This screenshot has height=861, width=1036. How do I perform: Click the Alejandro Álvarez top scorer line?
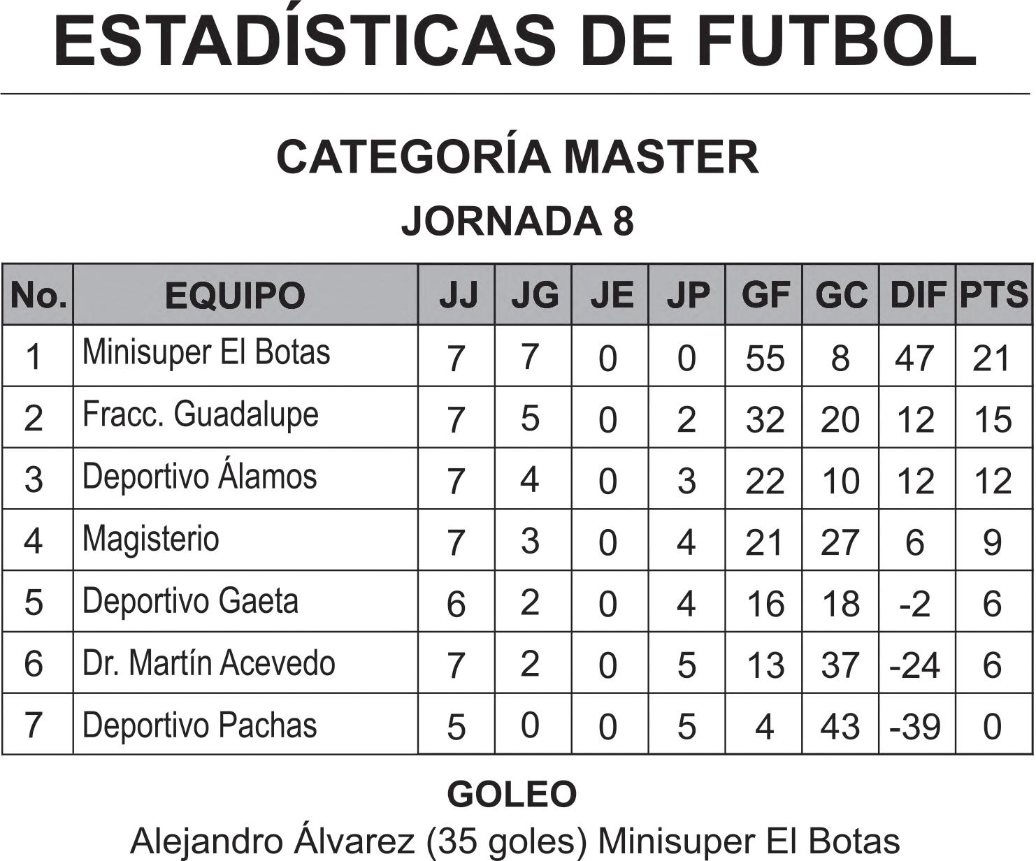515,841
